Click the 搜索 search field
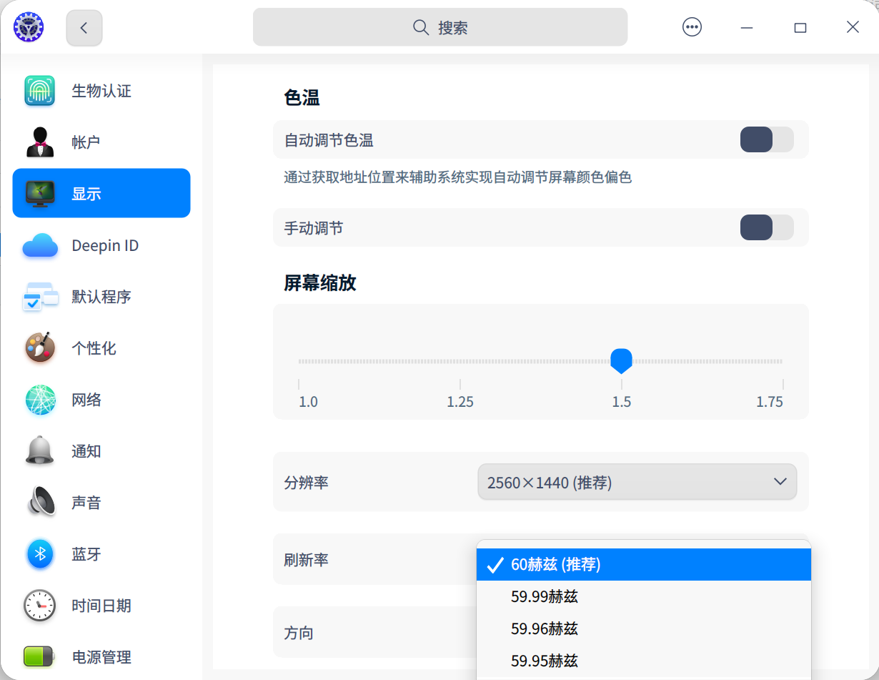The image size is (879, 680). point(439,27)
